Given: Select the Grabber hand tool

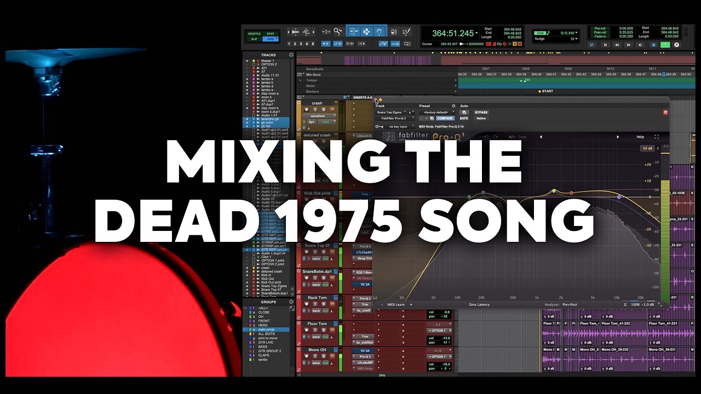Looking at the screenshot, I should coord(380,32).
